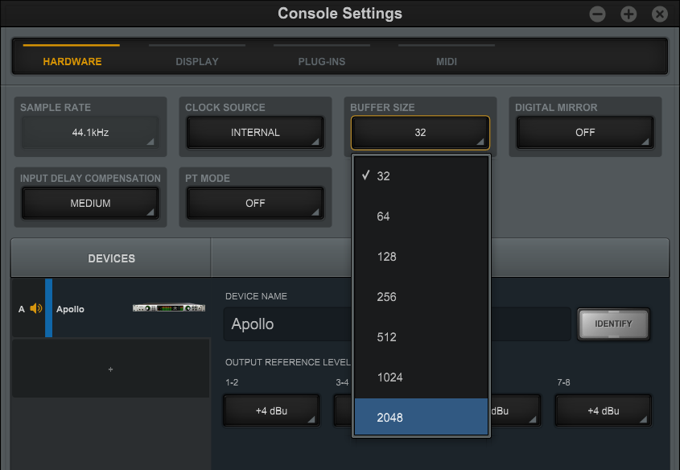Add a device with the plus slot

tap(110, 369)
